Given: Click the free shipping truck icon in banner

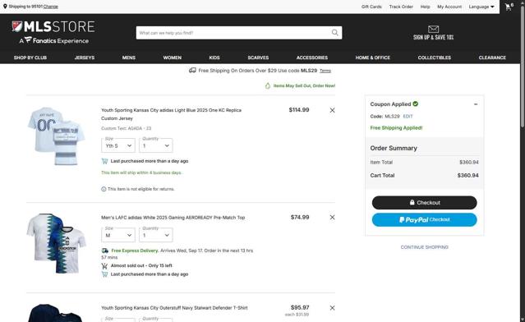Looking at the screenshot, I should point(192,71).
